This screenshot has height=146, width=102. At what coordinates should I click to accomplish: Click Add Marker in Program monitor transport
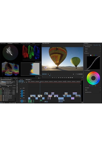[x=52, y=78]
